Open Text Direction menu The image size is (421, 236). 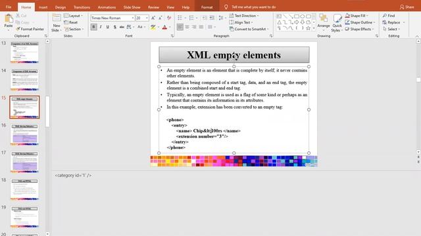[244, 16]
